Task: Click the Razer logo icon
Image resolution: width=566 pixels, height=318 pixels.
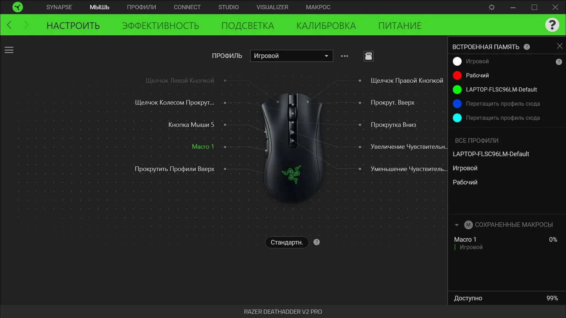Action: 17,7
